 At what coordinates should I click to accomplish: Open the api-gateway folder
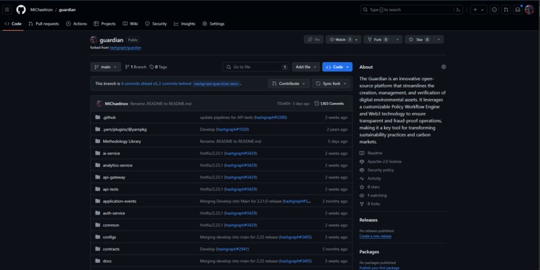[x=114, y=177]
